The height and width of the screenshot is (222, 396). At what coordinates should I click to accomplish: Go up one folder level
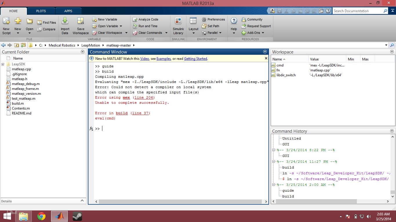17,45
